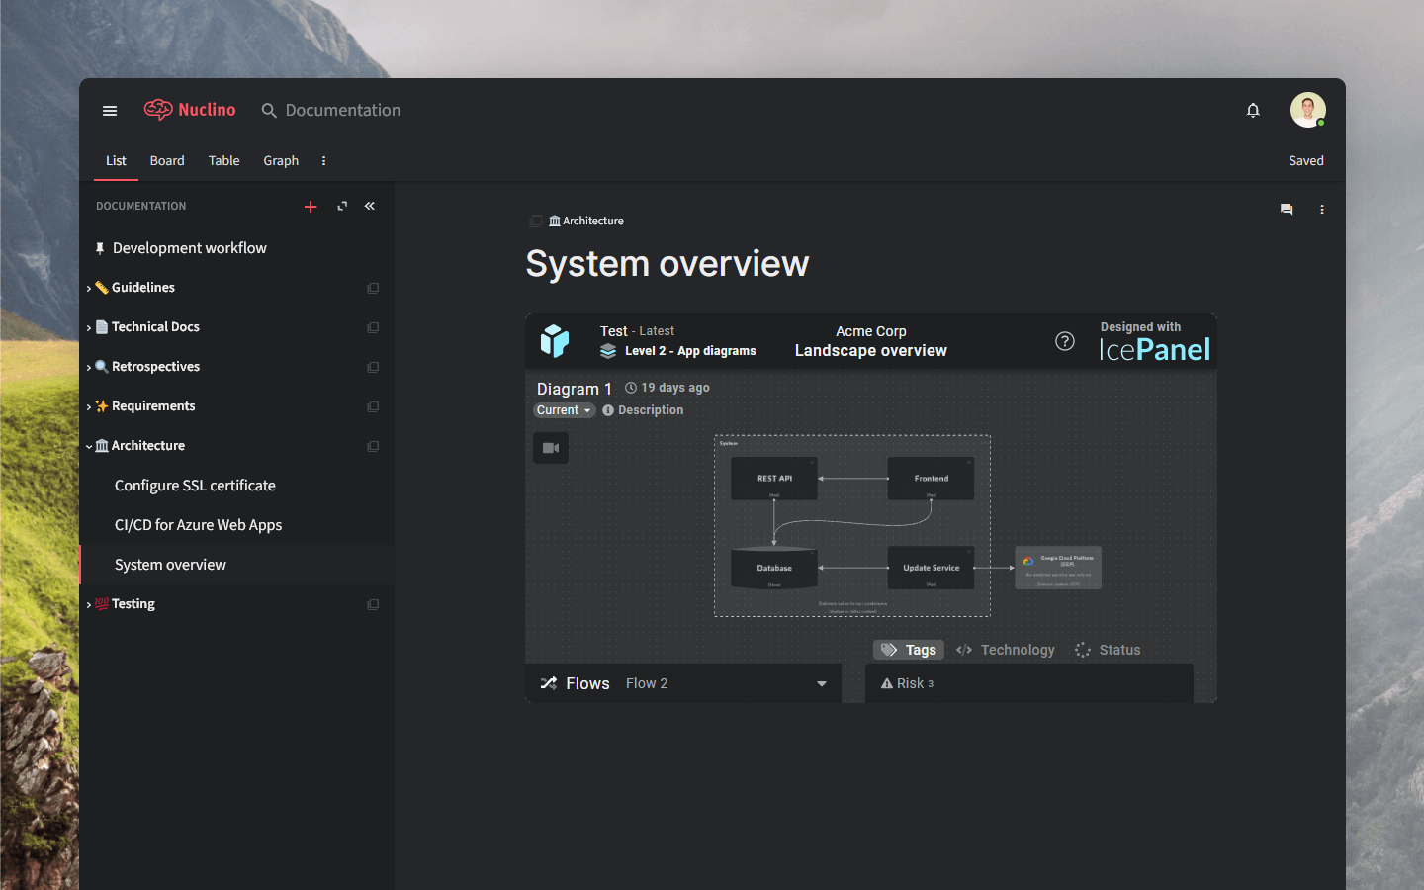The width and height of the screenshot is (1424, 890).
Task: Select the Update Service node
Action: [x=931, y=569]
